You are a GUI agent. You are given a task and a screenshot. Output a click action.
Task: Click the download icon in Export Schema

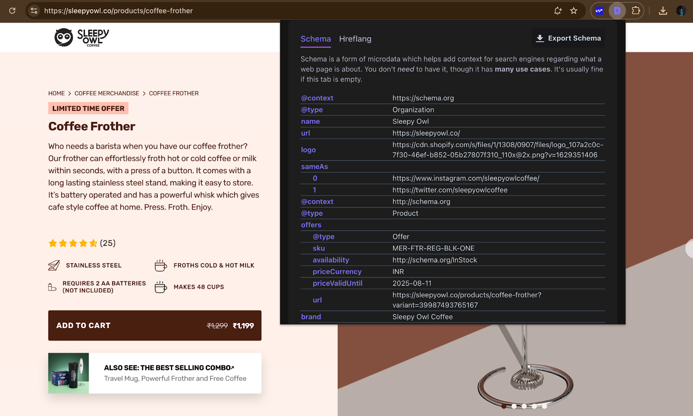[x=540, y=38]
